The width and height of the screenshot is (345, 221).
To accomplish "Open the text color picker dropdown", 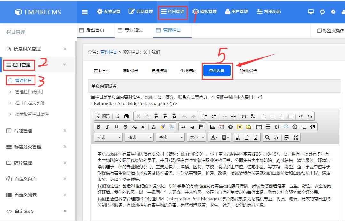I will (x=214, y=137).
